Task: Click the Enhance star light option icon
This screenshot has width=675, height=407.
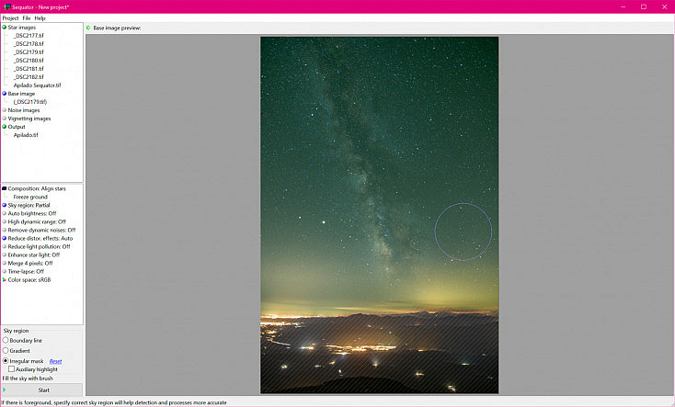Action: click(5, 254)
